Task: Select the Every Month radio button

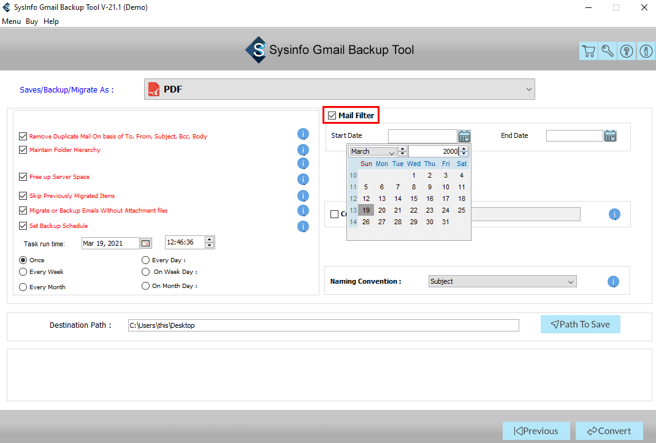Action: point(23,287)
